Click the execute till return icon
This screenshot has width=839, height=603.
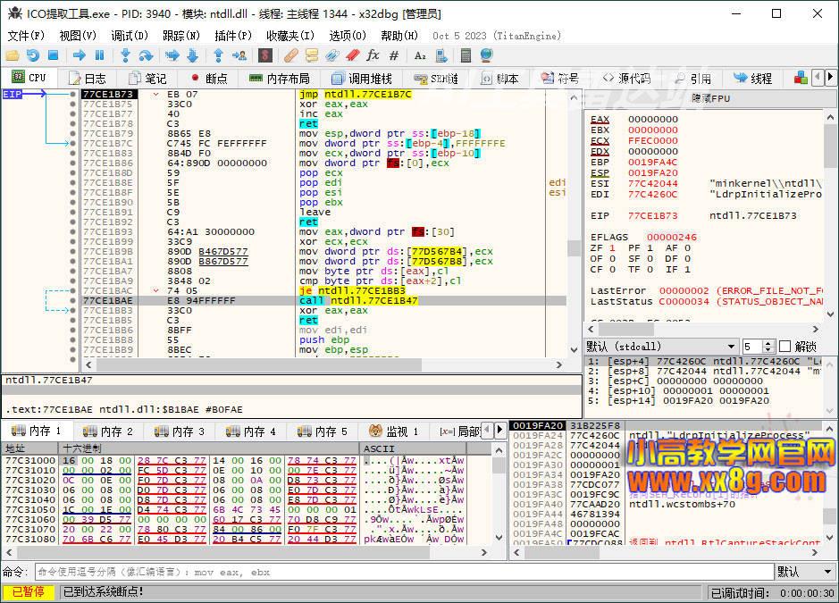pos(218,55)
